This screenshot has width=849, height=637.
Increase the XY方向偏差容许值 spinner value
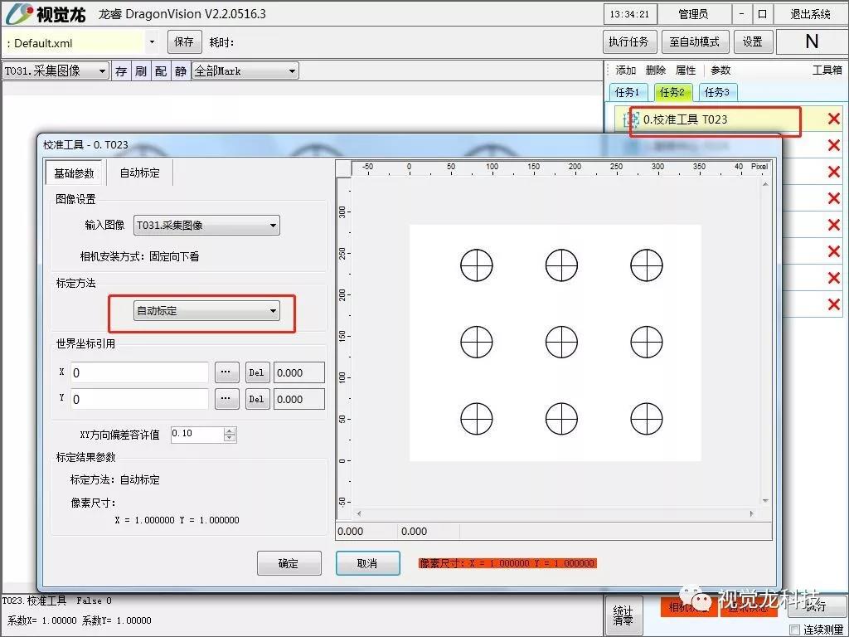pos(230,430)
